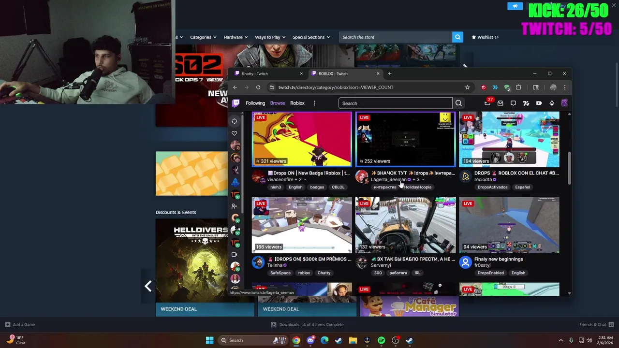
Task: Click the English tag under vivaceonfire
Action: (295, 187)
